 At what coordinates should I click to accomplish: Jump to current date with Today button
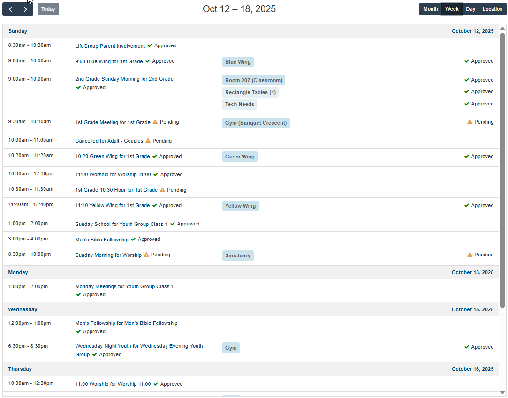point(48,9)
